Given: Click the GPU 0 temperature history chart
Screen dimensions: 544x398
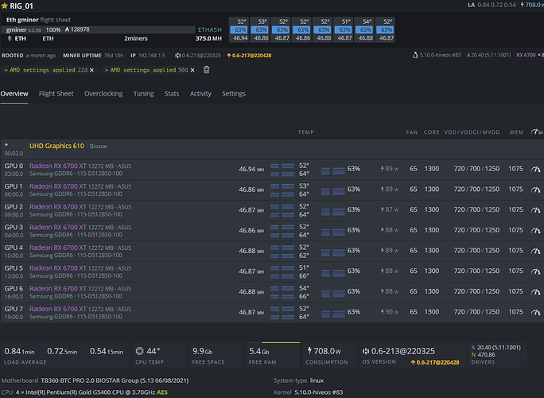Looking at the screenshot, I should pyautogui.click(x=282, y=170).
